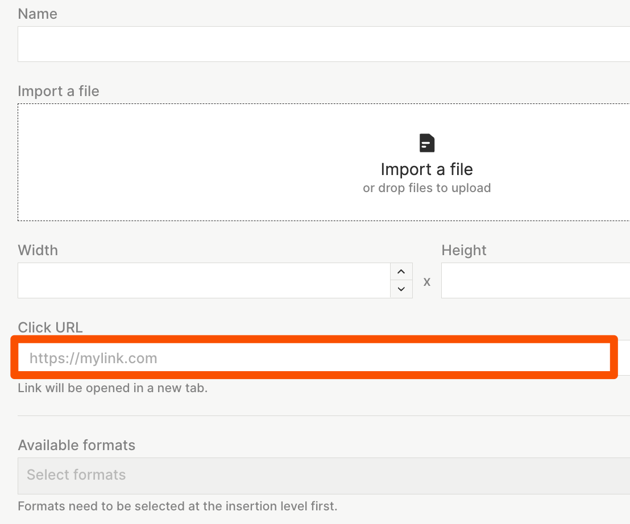Decrease width with the down arrow stepper

[x=401, y=289]
